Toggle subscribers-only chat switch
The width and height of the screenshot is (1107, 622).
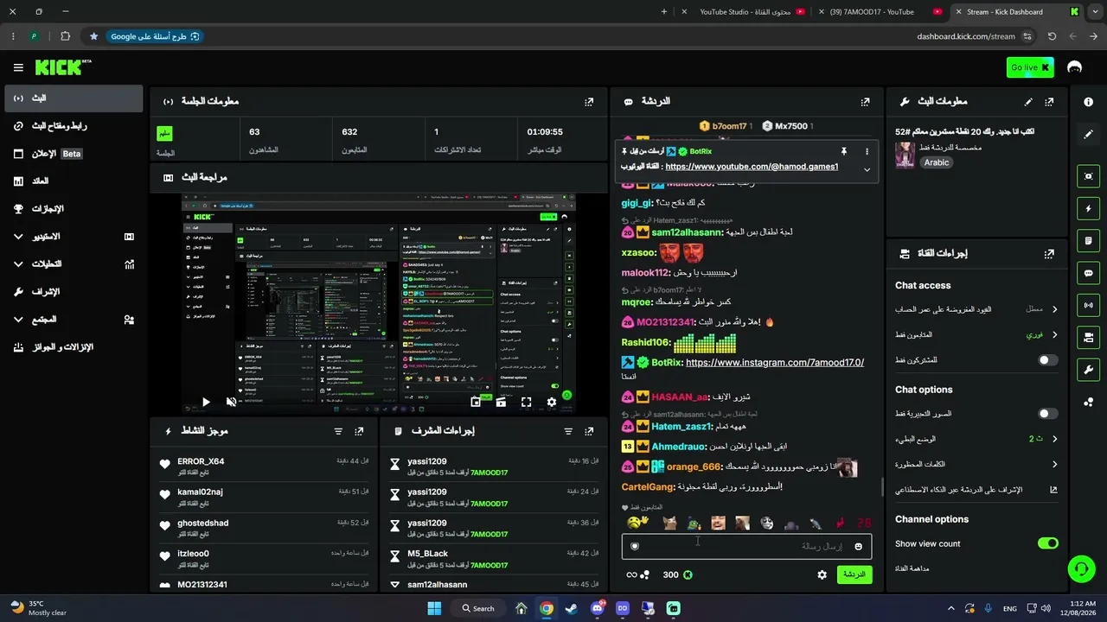pyautogui.click(x=1047, y=360)
